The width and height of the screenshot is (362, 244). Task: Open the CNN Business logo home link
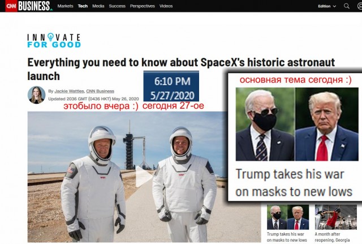(x=29, y=6)
